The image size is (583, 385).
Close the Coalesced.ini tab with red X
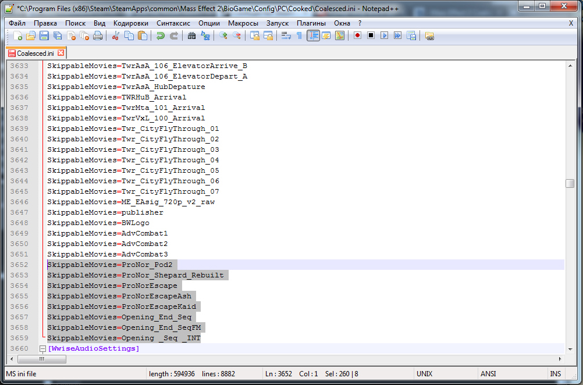pyautogui.click(x=61, y=53)
